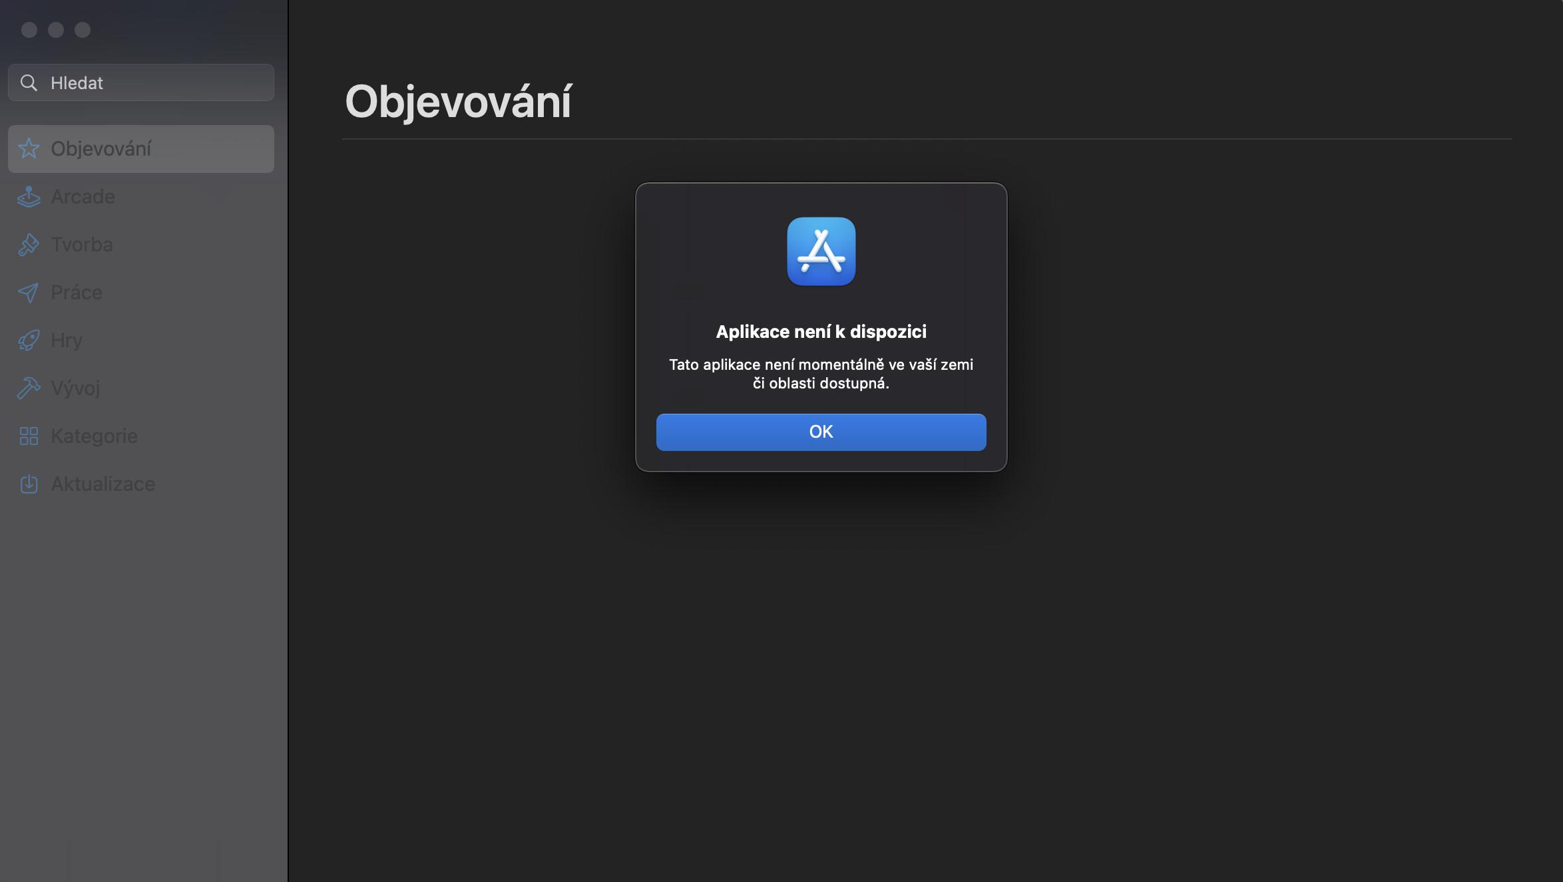
Task: Show Aktualizace updates page
Action: click(x=141, y=484)
